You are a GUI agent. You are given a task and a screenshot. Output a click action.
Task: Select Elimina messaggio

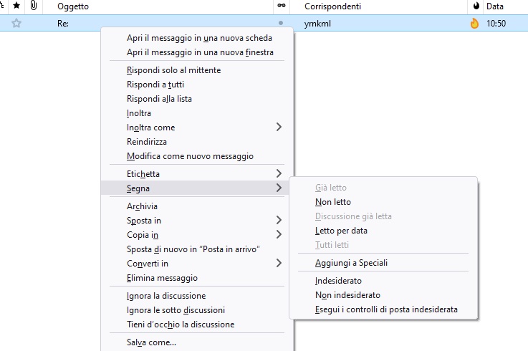pyautogui.click(x=197, y=277)
